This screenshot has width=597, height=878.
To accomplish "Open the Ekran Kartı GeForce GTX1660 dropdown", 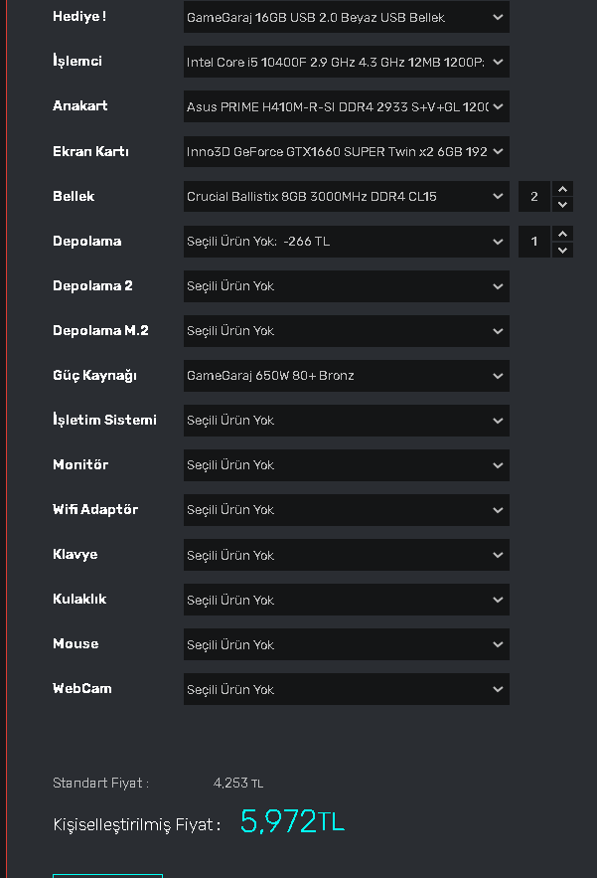I will click(x=346, y=152).
